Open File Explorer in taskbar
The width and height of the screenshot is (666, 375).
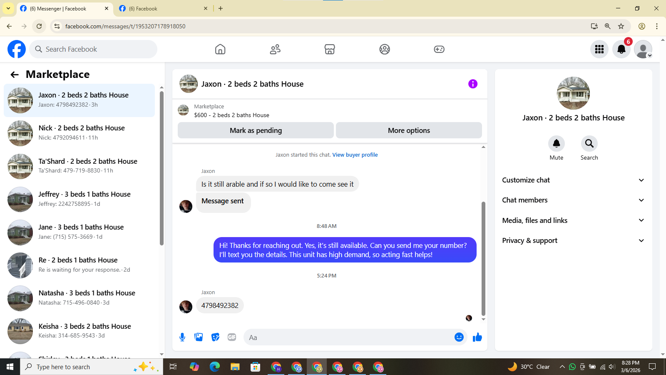click(x=235, y=367)
